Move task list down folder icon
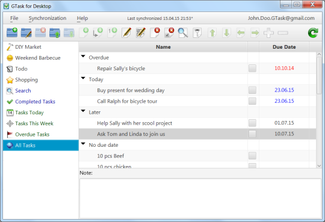325x222 pixels. (x=69, y=32)
